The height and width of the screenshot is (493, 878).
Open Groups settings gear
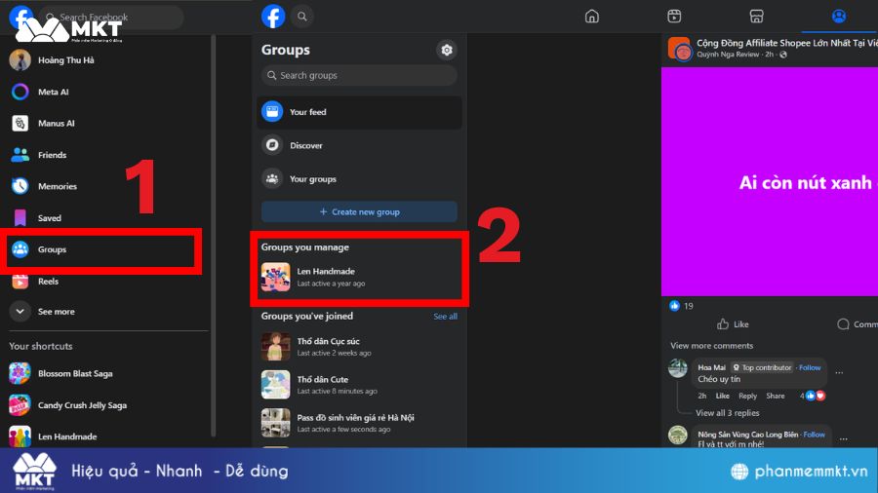tap(446, 51)
